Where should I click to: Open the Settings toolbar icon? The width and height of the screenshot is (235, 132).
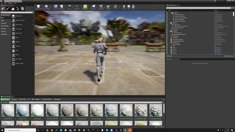tap(69, 7)
